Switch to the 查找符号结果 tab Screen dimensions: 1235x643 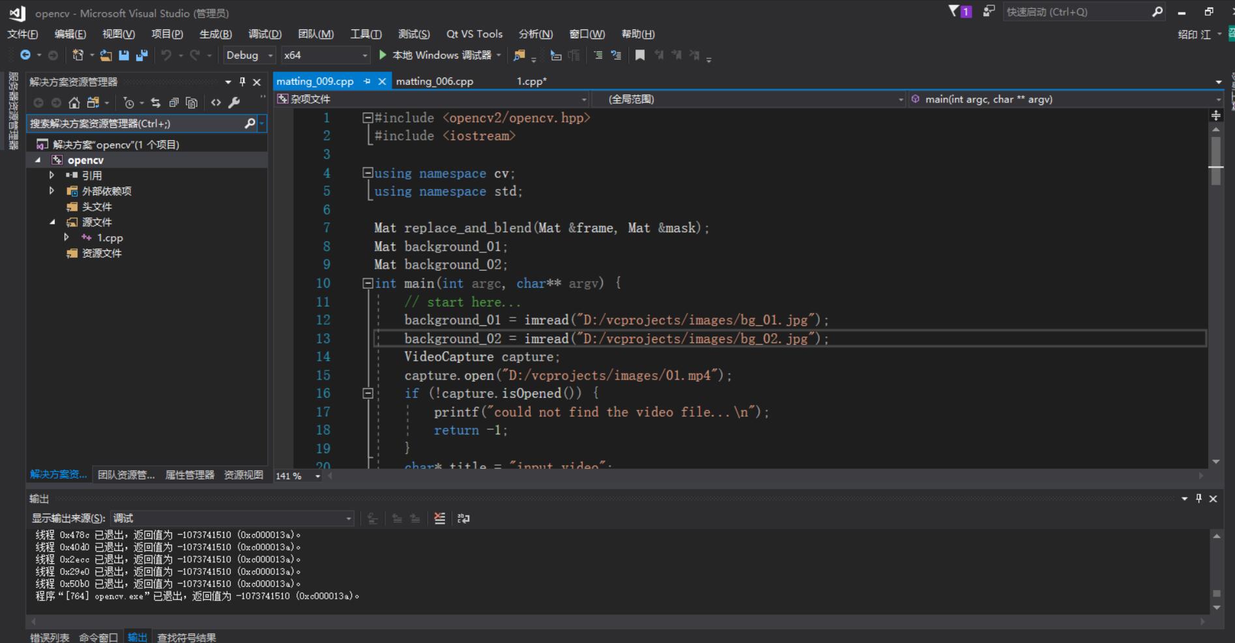186,637
